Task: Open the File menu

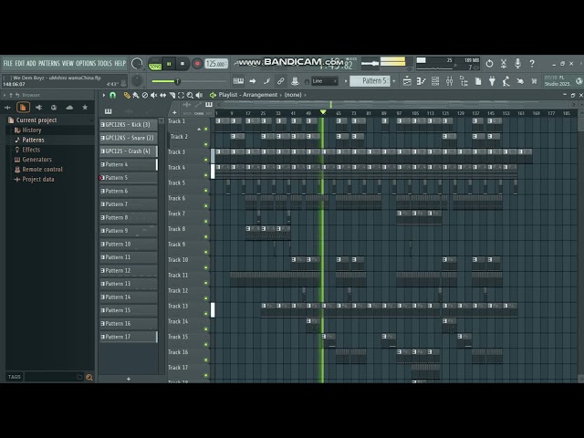Action: [8, 63]
